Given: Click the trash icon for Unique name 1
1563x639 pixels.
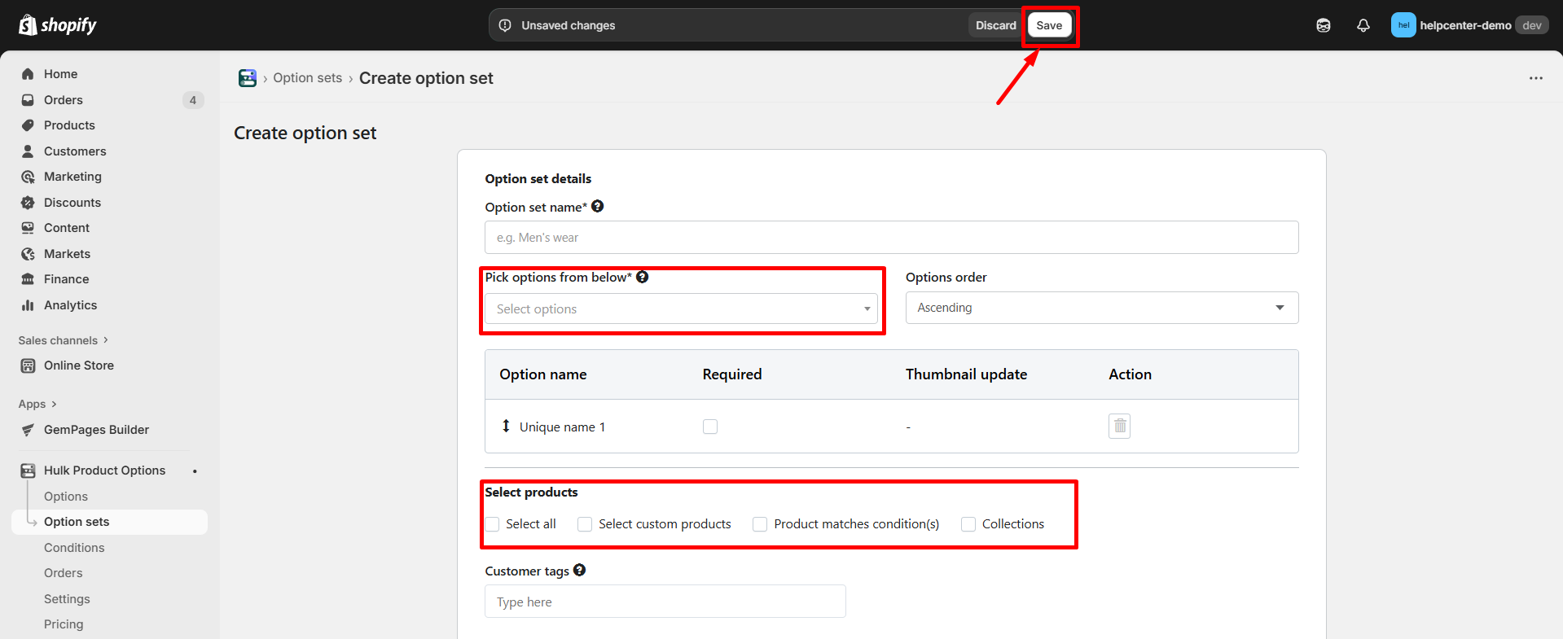Looking at the screenshot, I should pyautogui.click(x=1119, y=426).
